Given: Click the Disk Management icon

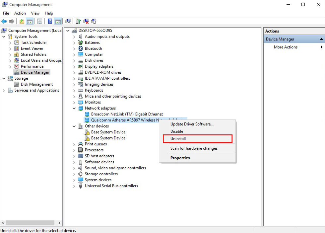Looking at the screenshot, I should pos(17,84).
